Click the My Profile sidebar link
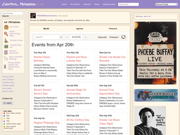Viewport: 180px width, 135px height. tap(14, 27)
